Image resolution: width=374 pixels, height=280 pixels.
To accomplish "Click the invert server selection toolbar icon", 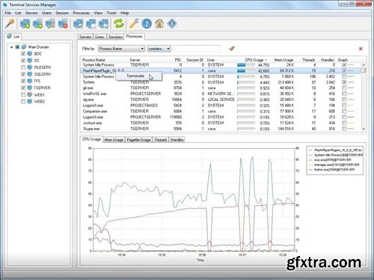I will tap(104, 24).
